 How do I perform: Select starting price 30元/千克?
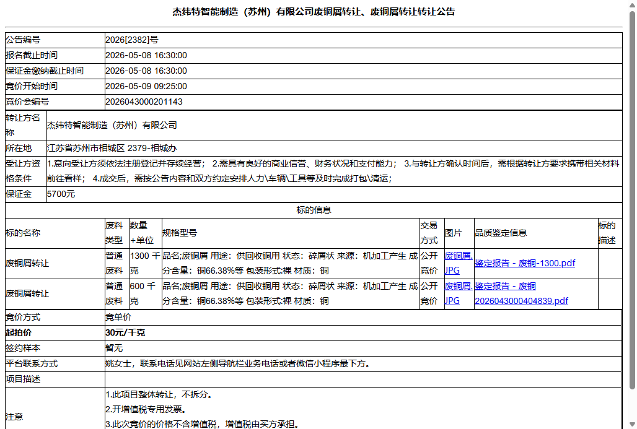125,333
